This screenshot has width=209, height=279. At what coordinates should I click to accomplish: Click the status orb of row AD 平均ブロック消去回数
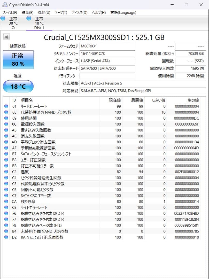6,142
